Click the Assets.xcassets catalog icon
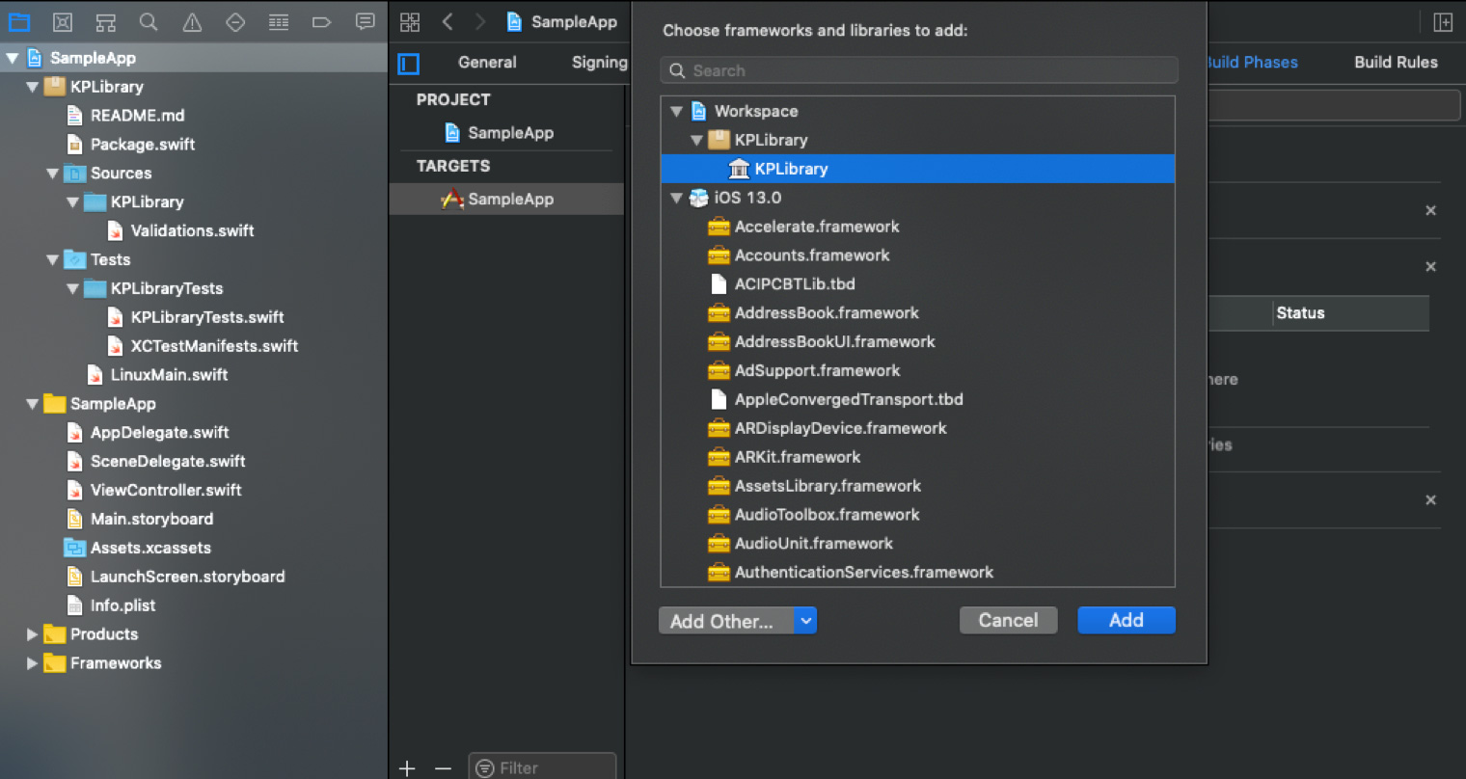This screenshot has height=779, width=1466. tap(74, 548)
